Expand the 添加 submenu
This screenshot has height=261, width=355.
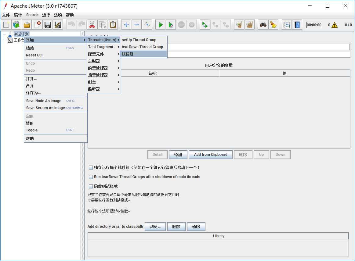(56, 40)
